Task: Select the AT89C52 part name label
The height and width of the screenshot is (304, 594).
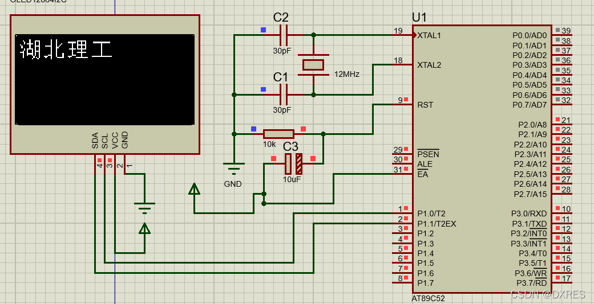Action: 429,298
